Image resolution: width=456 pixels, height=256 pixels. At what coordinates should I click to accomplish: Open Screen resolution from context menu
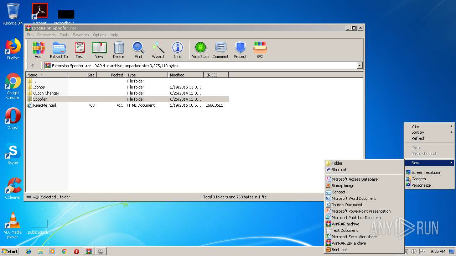[x=429, y=172]
